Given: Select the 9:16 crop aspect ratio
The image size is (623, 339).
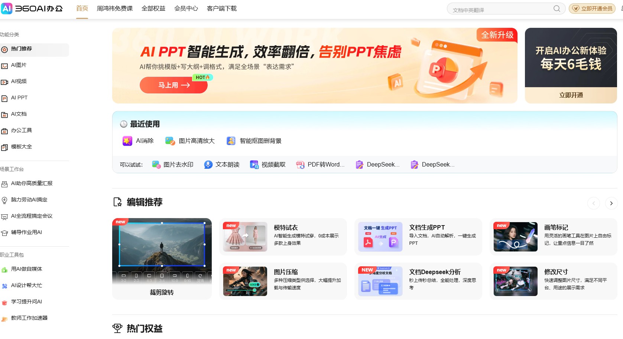Looking at the screenshot, I should click(x=187, y=277).
